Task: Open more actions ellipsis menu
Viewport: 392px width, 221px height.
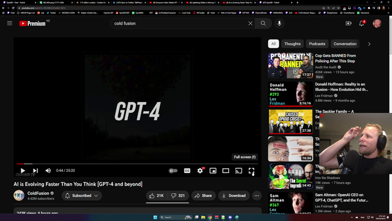Action: (x=257, y=196)
